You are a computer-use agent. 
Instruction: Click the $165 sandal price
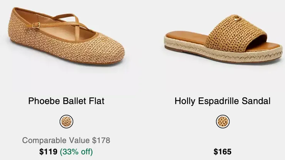(223, 152)
